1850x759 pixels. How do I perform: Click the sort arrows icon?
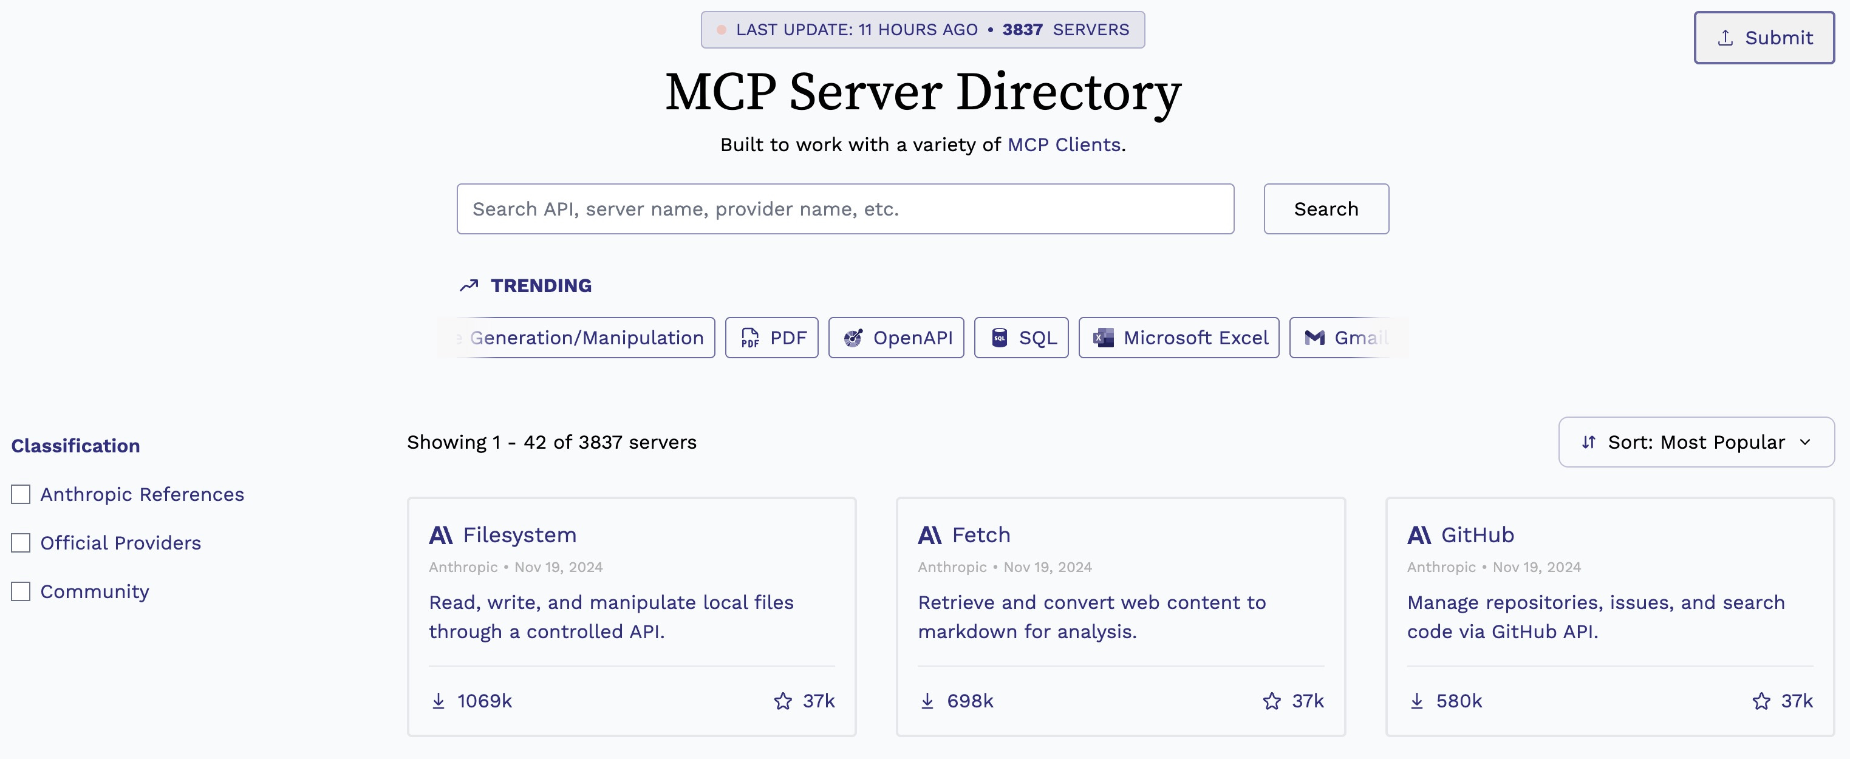point(1589,442)
